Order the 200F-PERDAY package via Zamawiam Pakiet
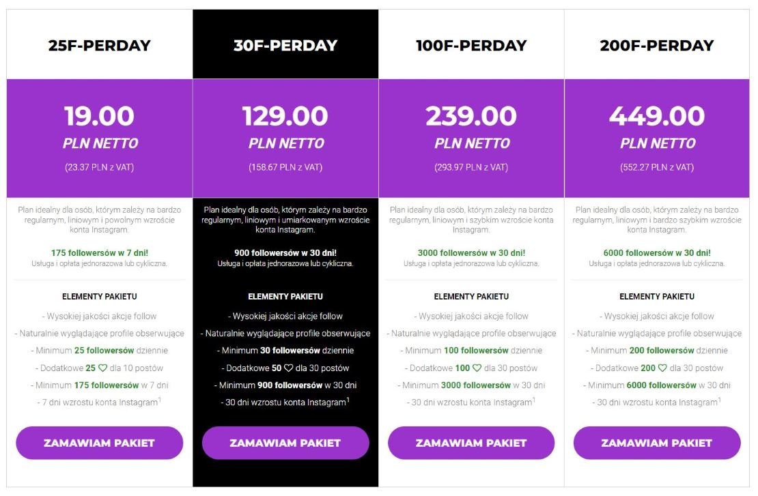 coord(657,443)
